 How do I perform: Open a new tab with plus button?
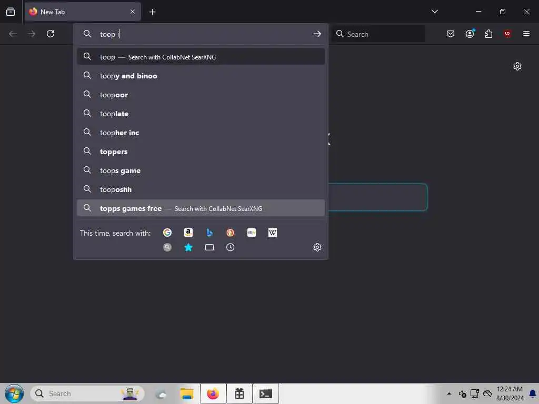pos(152,12)
